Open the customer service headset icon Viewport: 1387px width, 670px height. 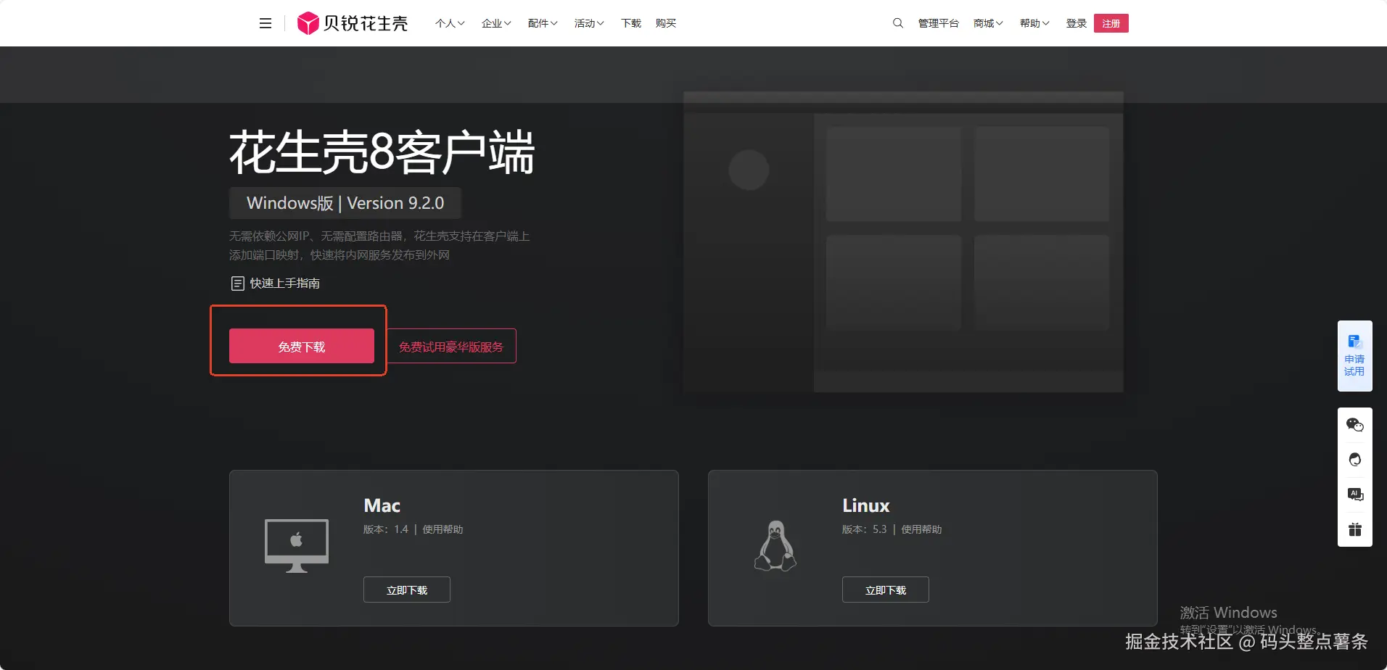point(1355,460)
